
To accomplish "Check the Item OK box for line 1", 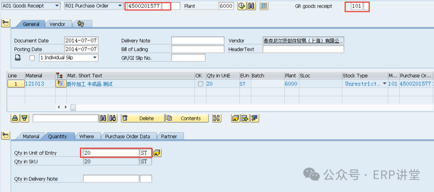I will tap(201, 84).
